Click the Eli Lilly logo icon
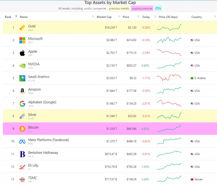This screenshot has width=217, height=185. coord(22,167)
